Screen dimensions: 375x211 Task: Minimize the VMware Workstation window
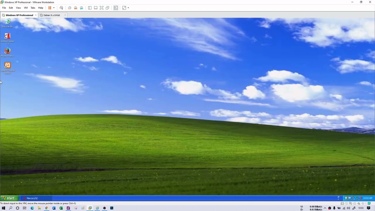352,2
